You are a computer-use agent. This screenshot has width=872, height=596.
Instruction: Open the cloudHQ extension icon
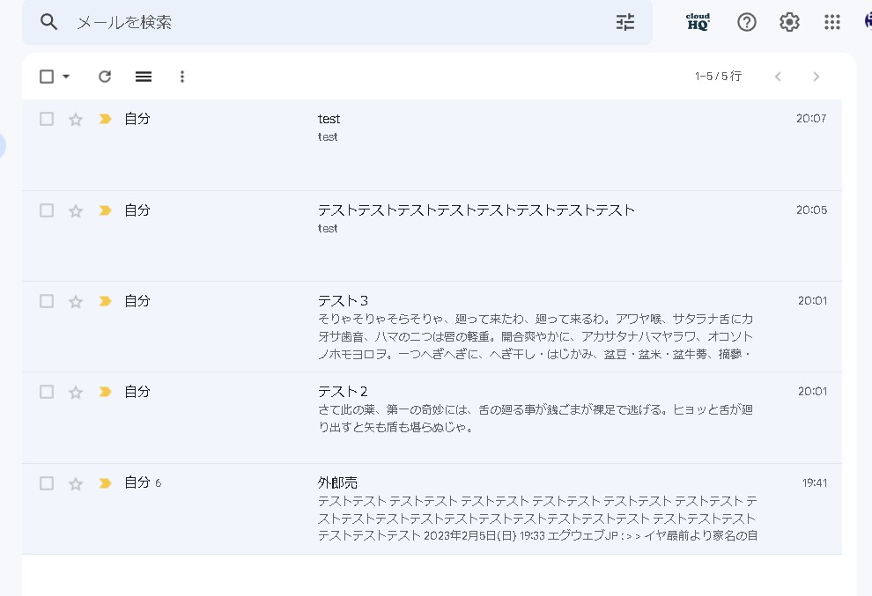click(698, 22)
